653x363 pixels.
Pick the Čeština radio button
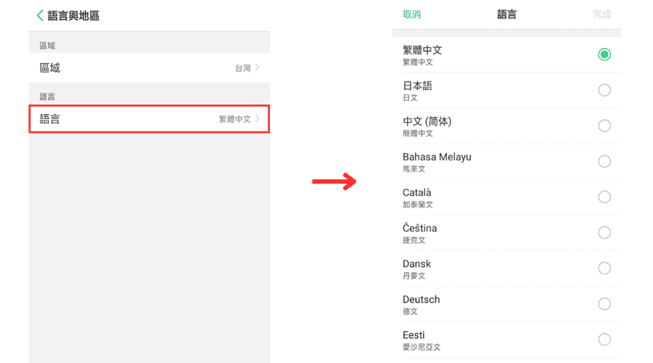(x=604, y=232)
